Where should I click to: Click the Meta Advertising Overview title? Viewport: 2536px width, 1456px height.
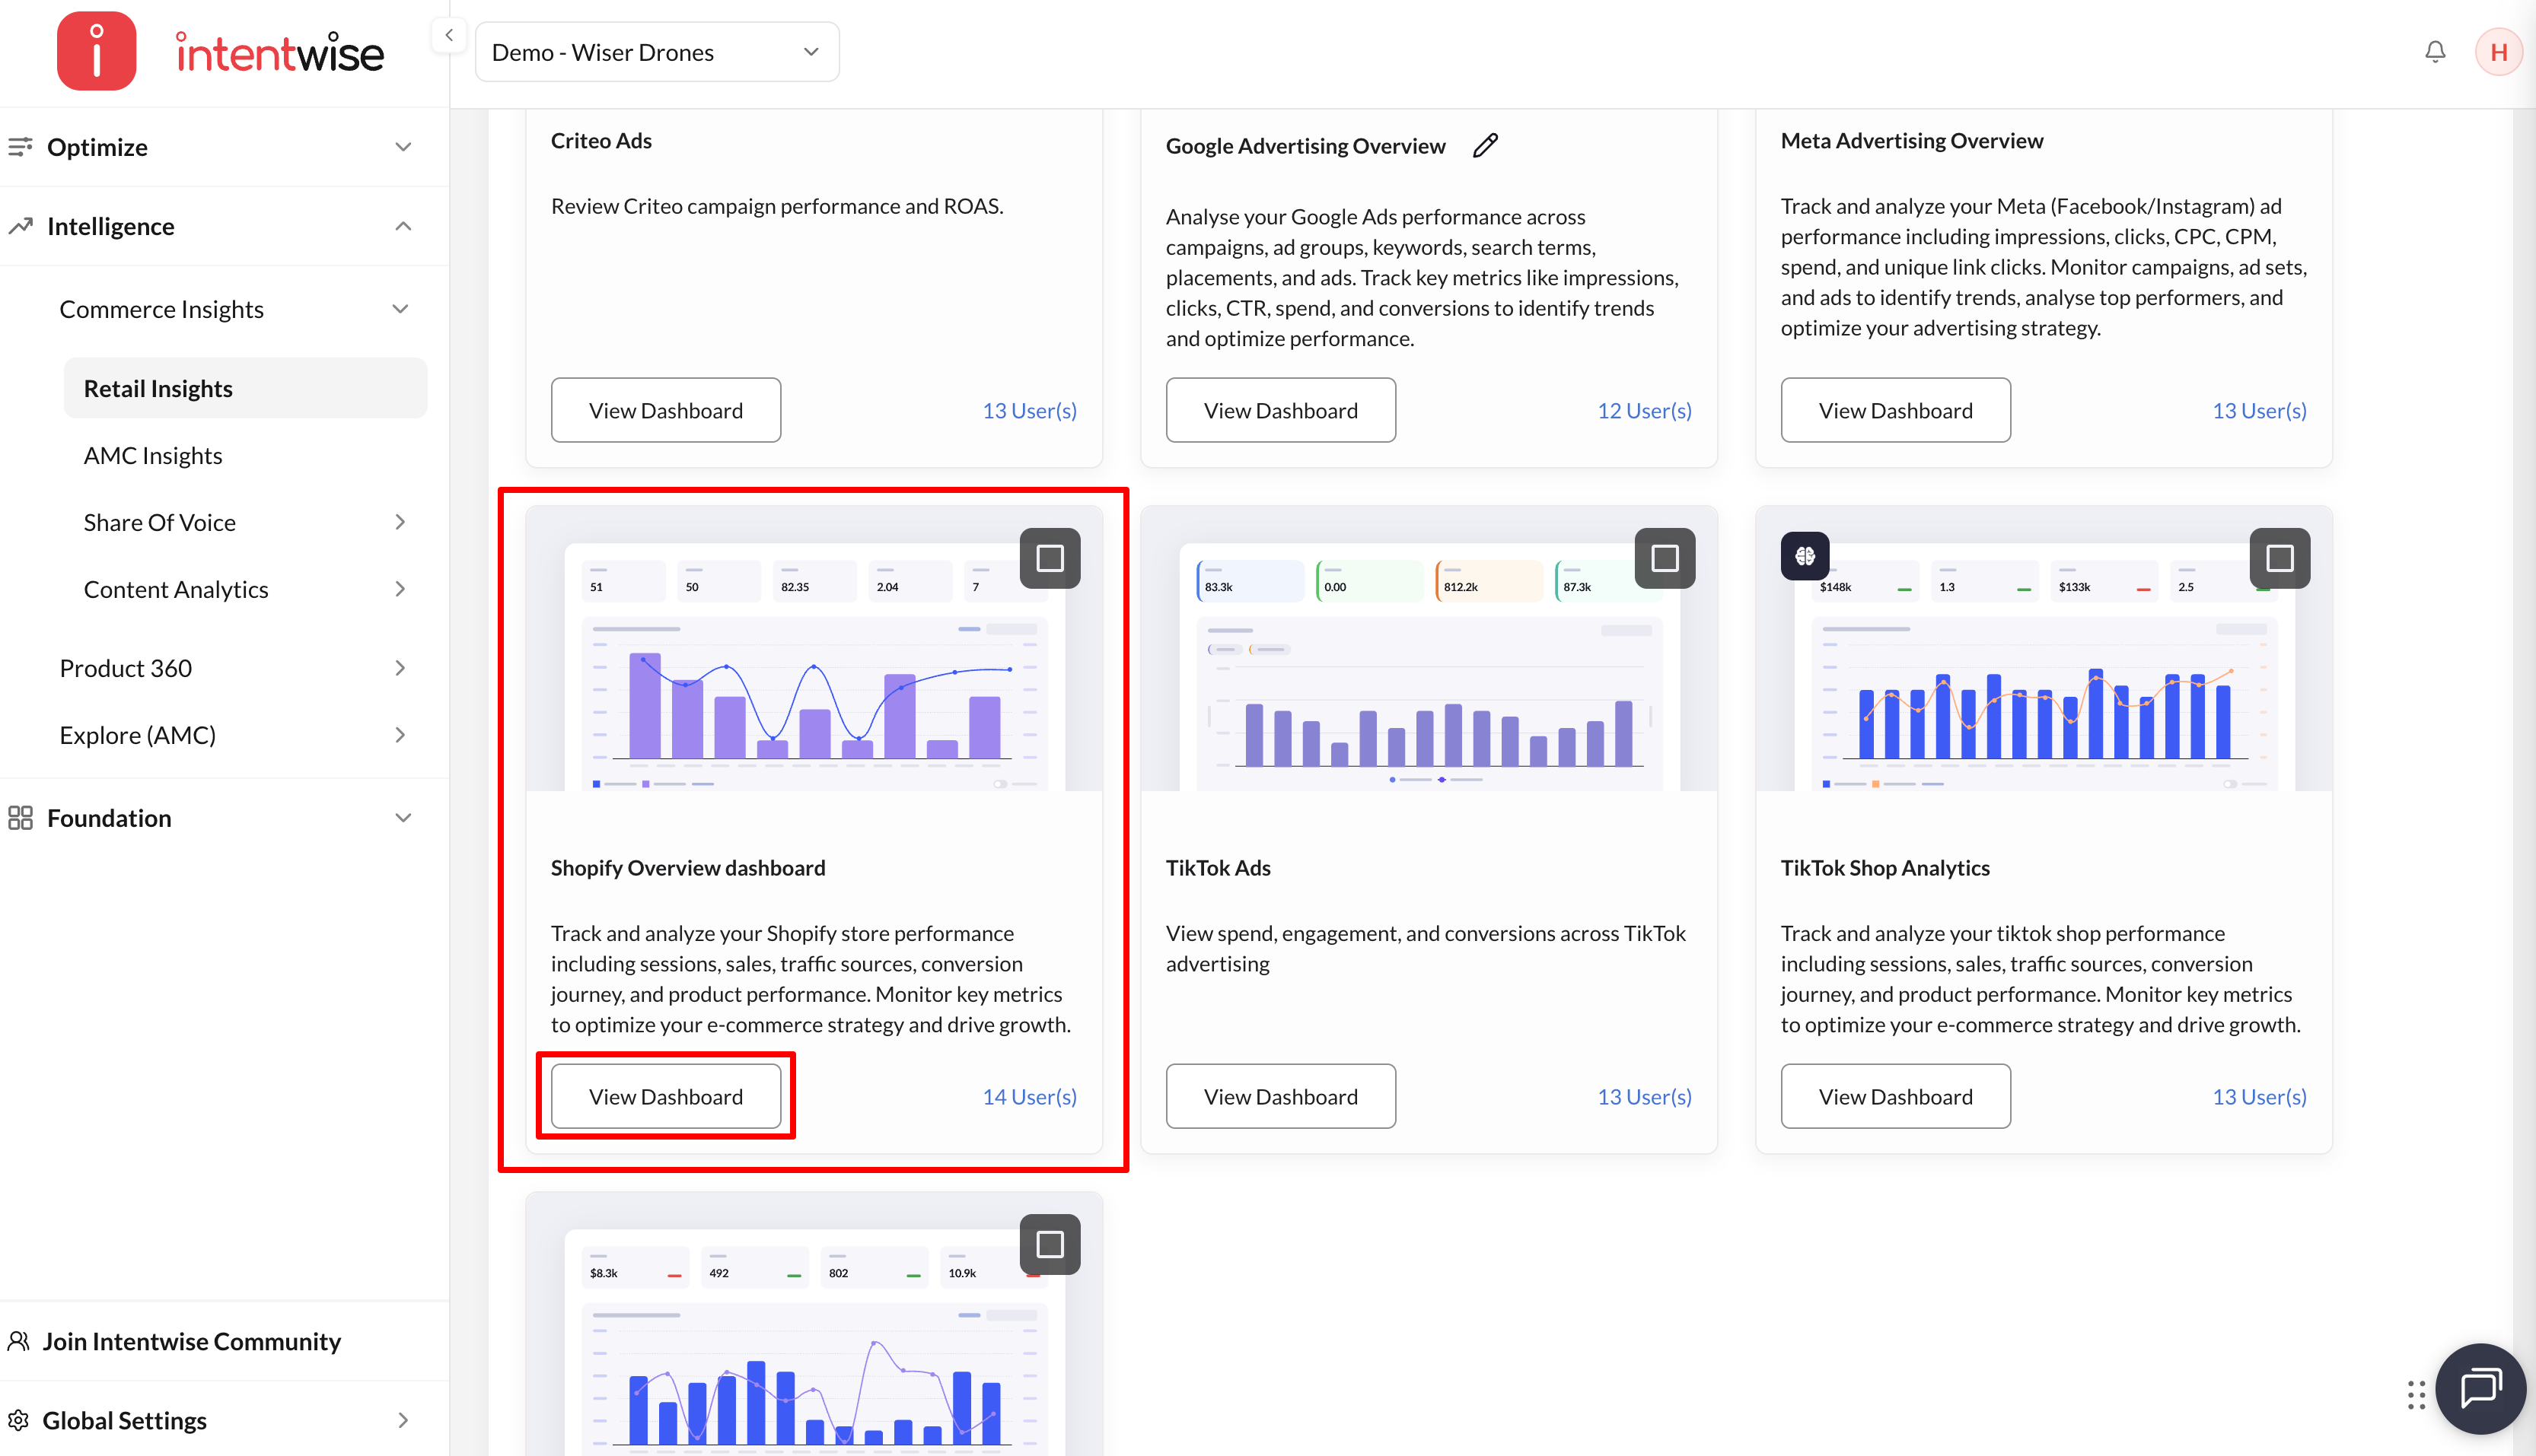click(x=1912, y=140)
